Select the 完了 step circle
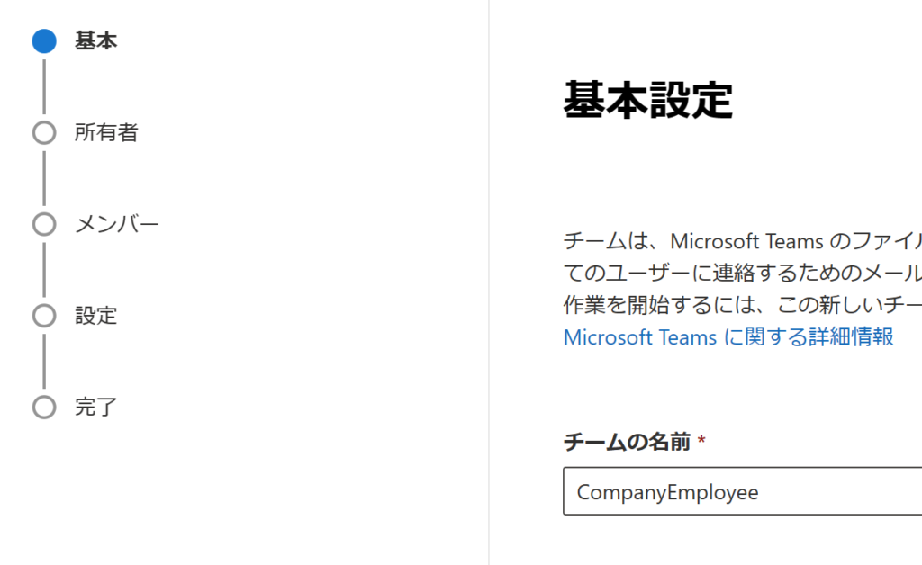The height and width of the screenshot is (565, 922). point(44,407)
